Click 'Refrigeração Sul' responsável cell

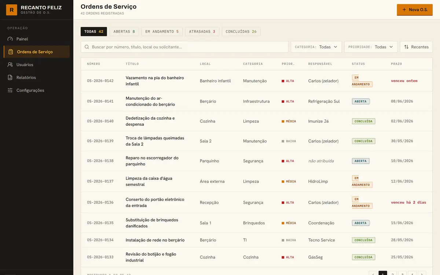[324, 102]
